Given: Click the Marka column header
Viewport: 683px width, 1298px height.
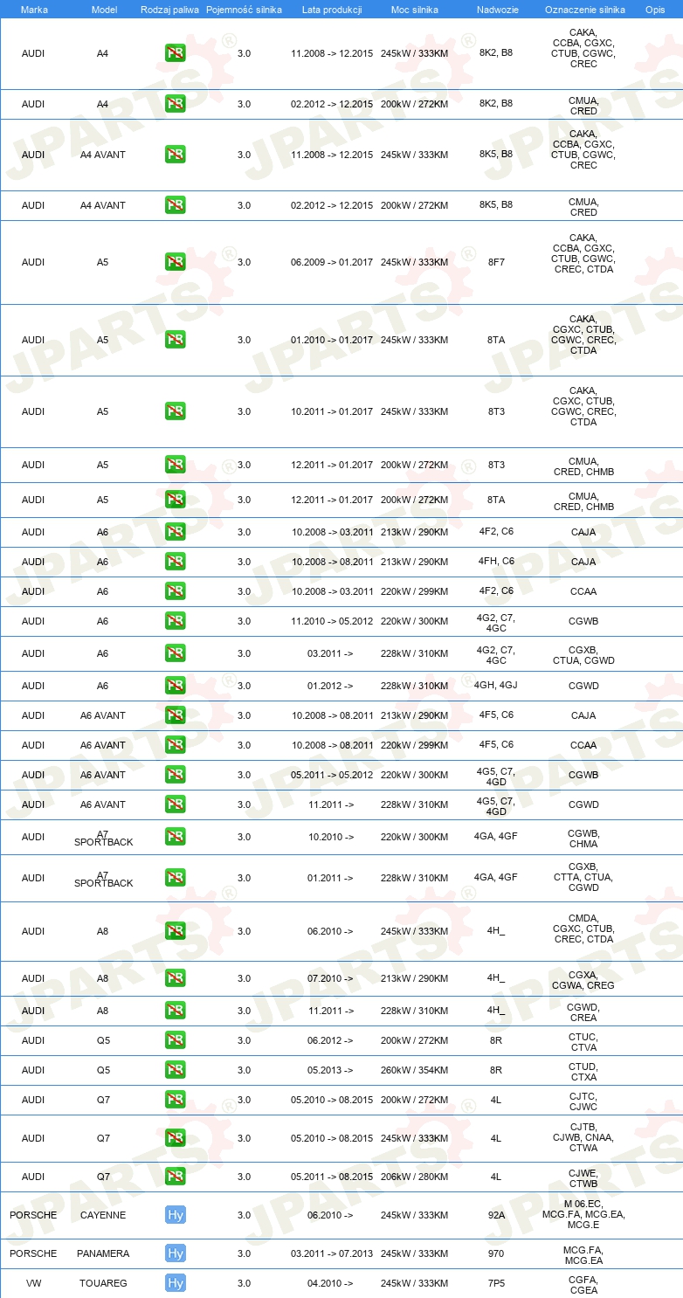Looking at the screenshot, I should pyautogui.click(x=33, y=9).
